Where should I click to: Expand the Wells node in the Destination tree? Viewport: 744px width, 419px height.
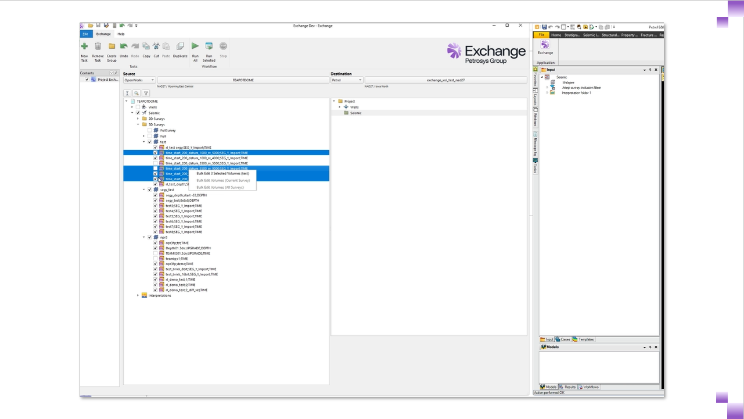(339, 107)
